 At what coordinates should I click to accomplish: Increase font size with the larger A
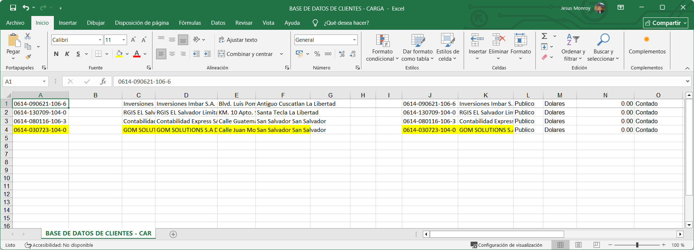(x=133, y=40)
